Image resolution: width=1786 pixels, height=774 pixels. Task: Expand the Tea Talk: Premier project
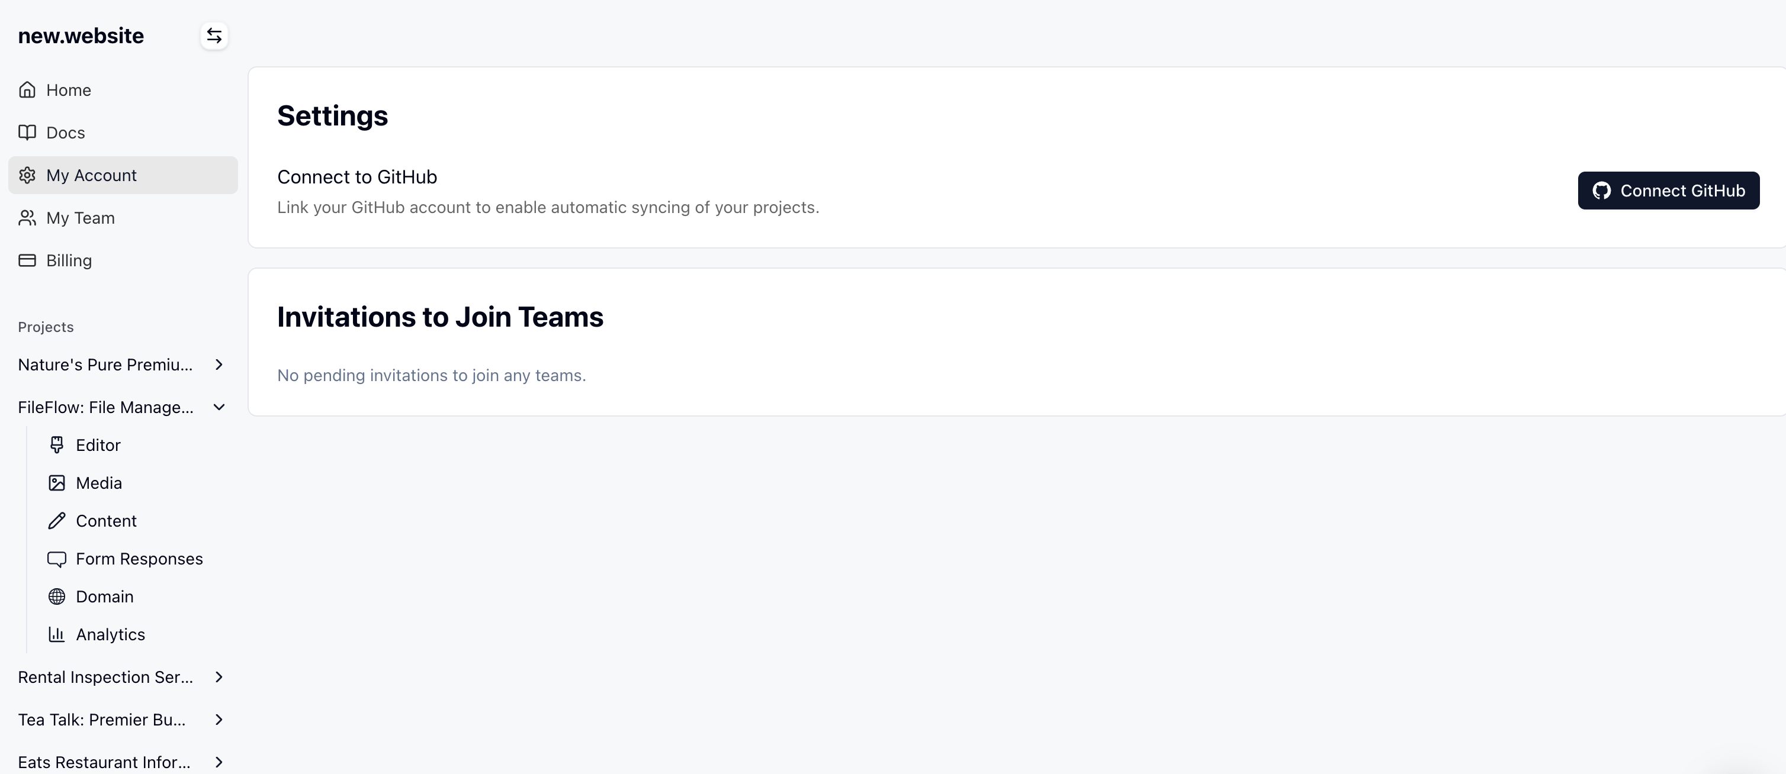[x=219, y=719]
